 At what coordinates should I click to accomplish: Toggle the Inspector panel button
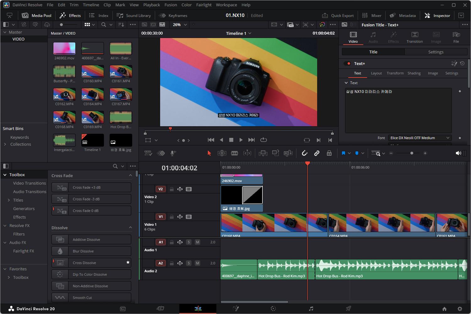[437, 15]
